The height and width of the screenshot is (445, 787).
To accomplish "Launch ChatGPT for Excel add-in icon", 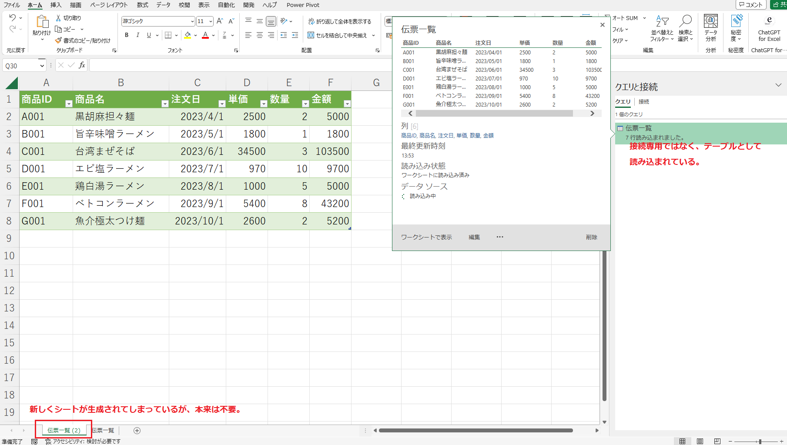I will pos(769,21).
